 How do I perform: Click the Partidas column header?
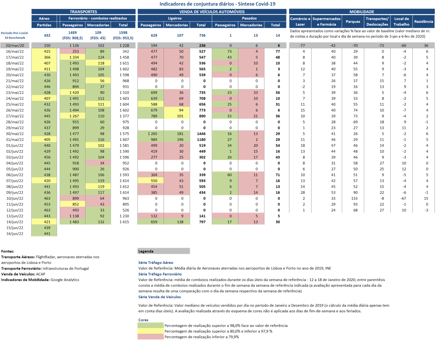click(x=44, y=25)
